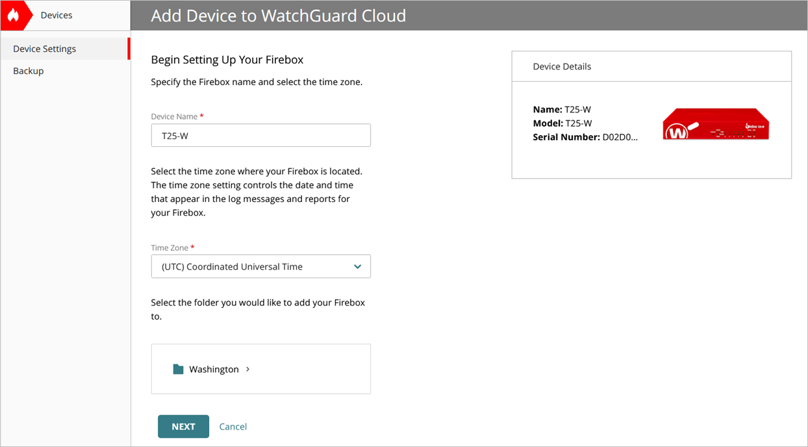Click the arrow icon after Washington
This screenshot has width=808, height=447.
click(247, 368)
